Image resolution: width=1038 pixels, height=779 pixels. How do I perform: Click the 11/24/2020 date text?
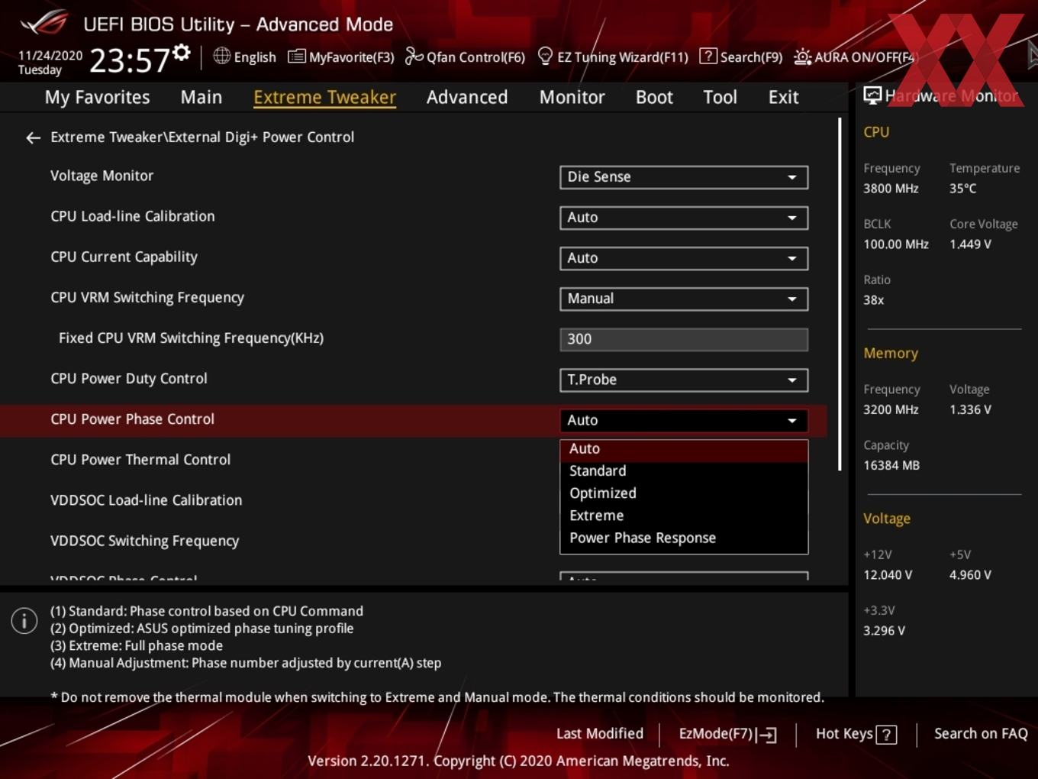point(50,56)
